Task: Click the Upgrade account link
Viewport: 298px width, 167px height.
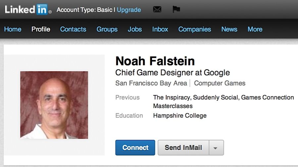Action: pyautogui.click(x=129, y=10)
